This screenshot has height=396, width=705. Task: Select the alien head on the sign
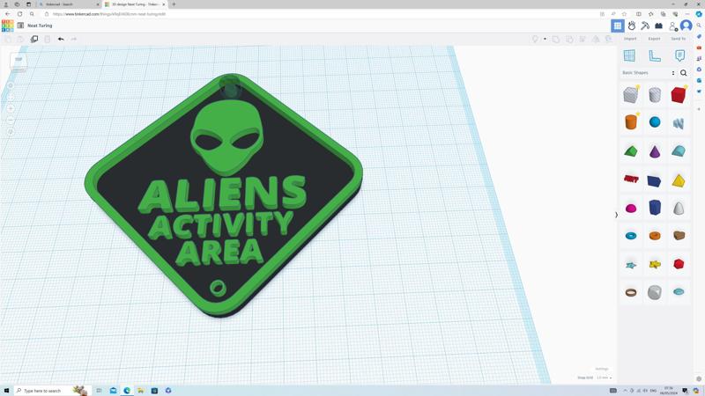(x=227, y=137)
